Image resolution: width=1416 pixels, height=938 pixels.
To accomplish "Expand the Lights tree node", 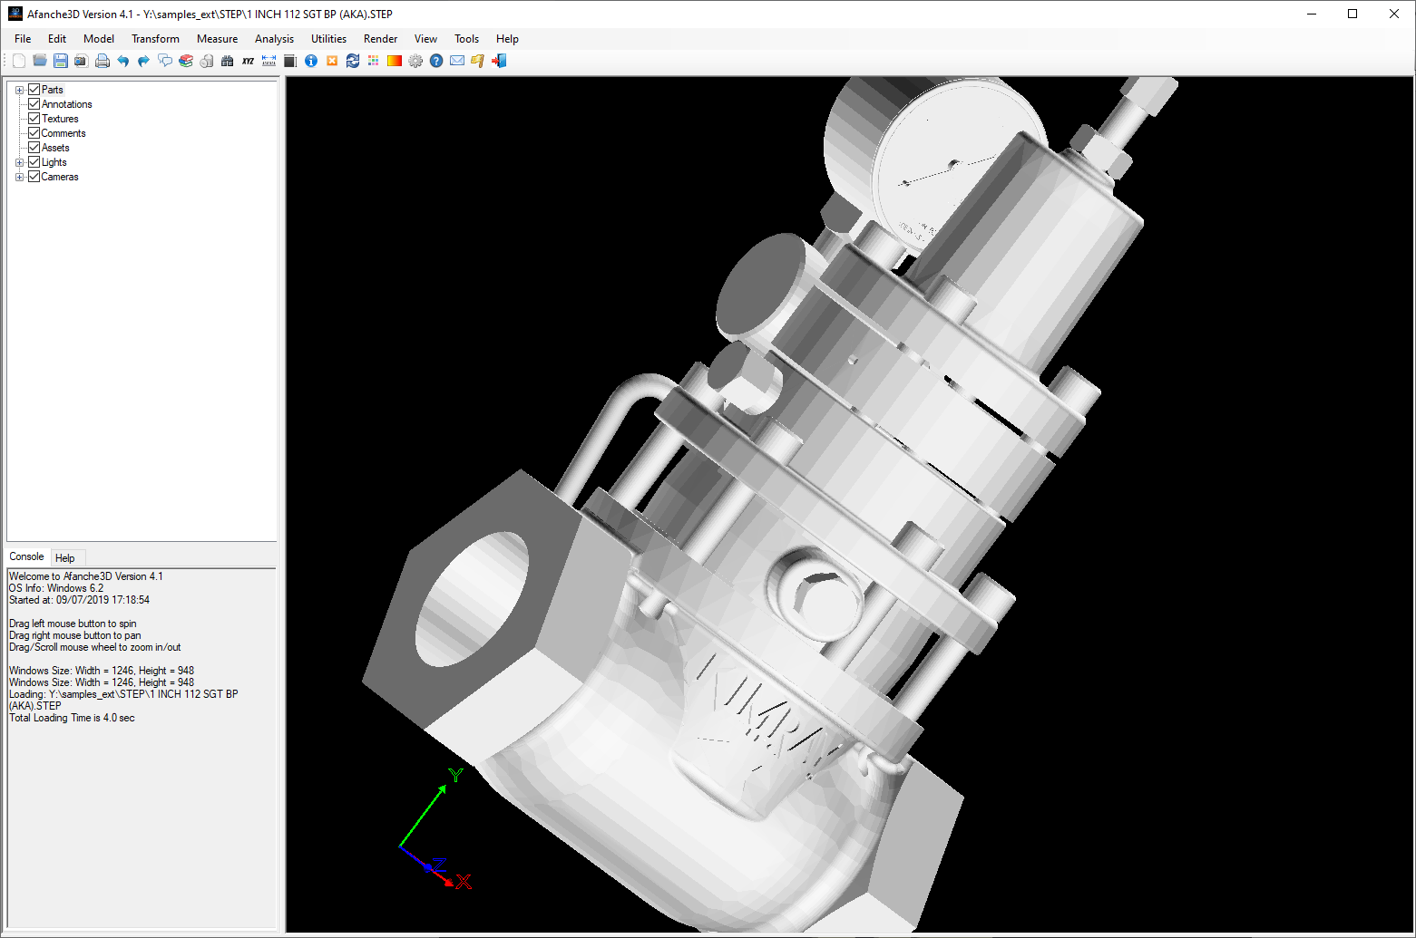I will tap(20, 162).
